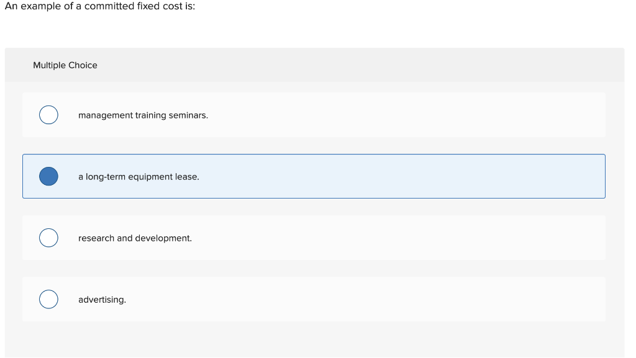Click the answer text a long-term equipment lease
The height and width of the screenshot is (358, 636).
[x=138, y=176]
